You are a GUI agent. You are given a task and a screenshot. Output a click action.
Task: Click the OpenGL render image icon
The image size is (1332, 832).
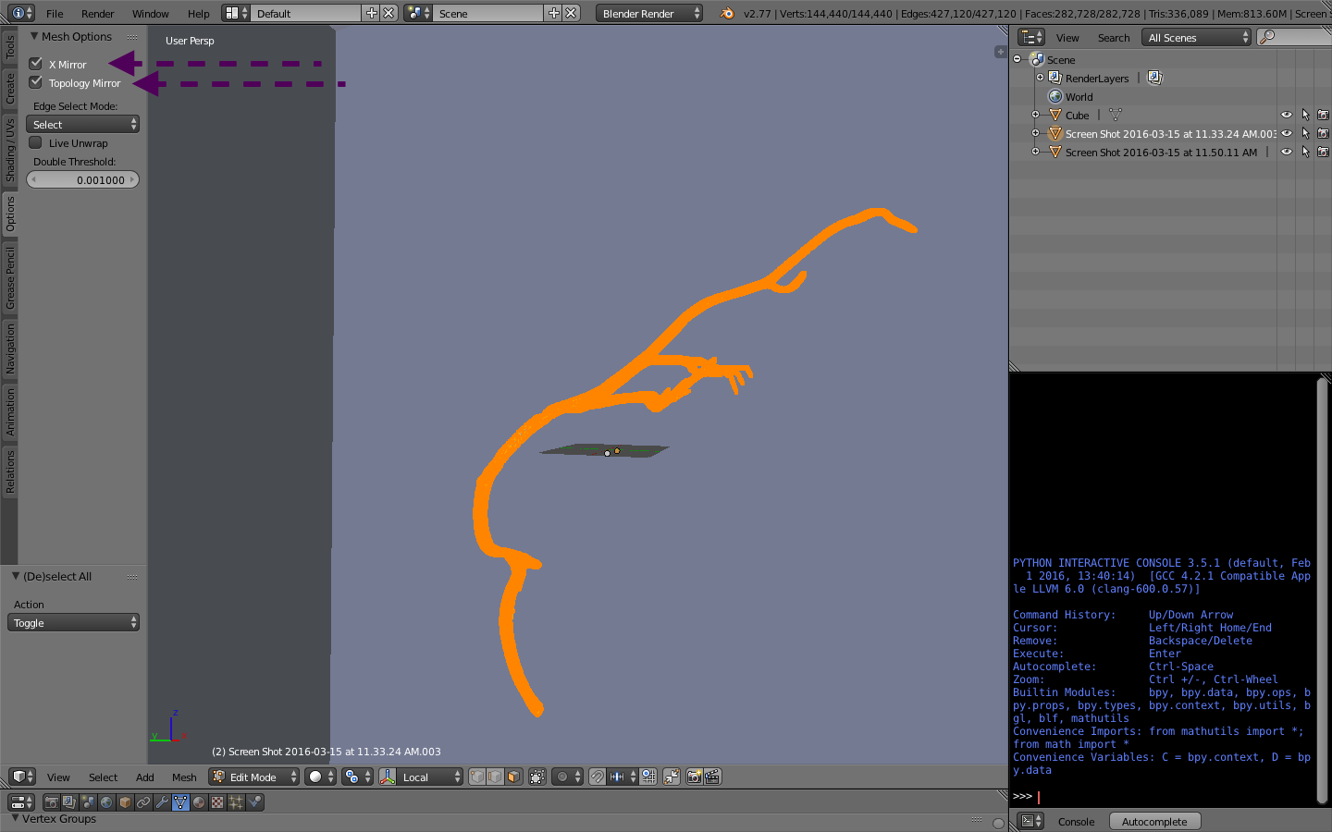[694, 777]
